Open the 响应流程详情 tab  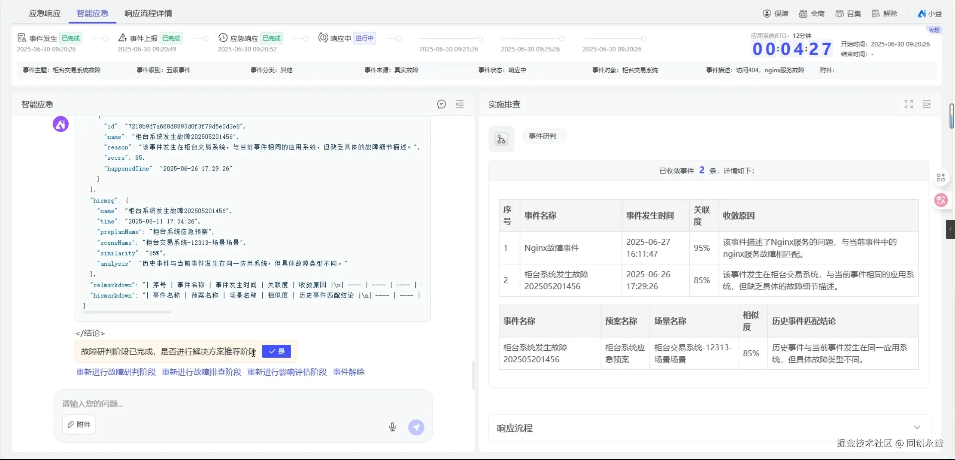(x=148, y=13)
